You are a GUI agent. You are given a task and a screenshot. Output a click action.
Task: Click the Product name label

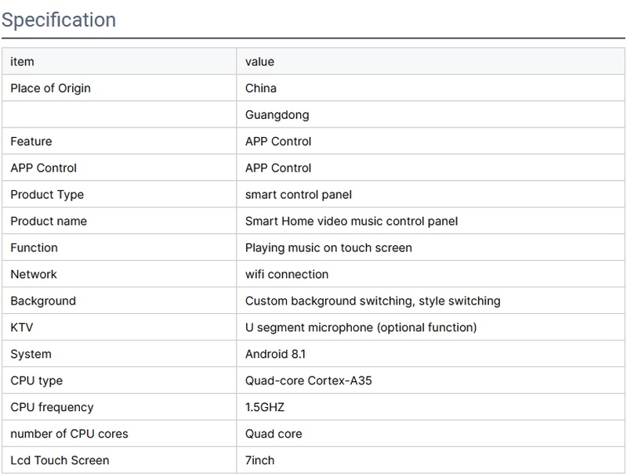point(49,221)
